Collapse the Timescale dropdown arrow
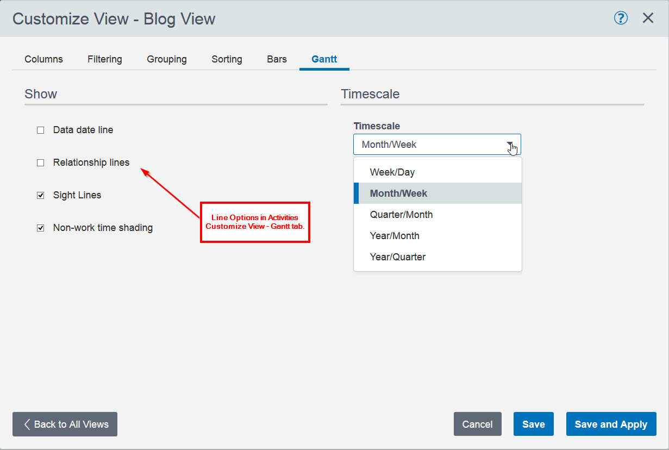The height and width of the screenshot is (450, 669). pyautogui.click(x=510, y=145)
